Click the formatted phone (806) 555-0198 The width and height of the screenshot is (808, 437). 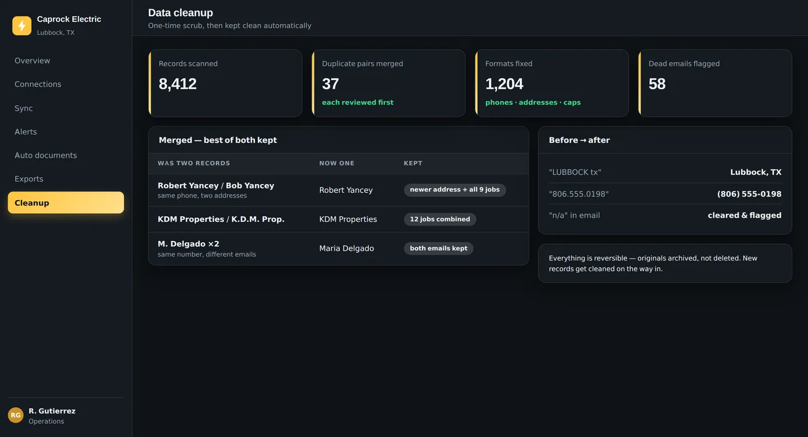(x=749, y=194)
